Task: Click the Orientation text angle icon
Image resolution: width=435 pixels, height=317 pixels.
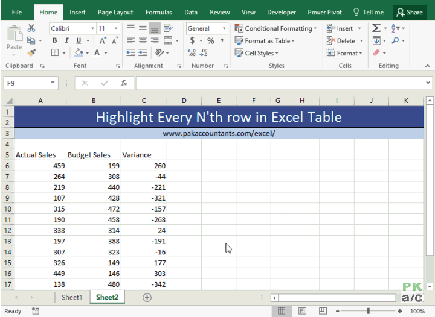Action: [x=159, y=52]
